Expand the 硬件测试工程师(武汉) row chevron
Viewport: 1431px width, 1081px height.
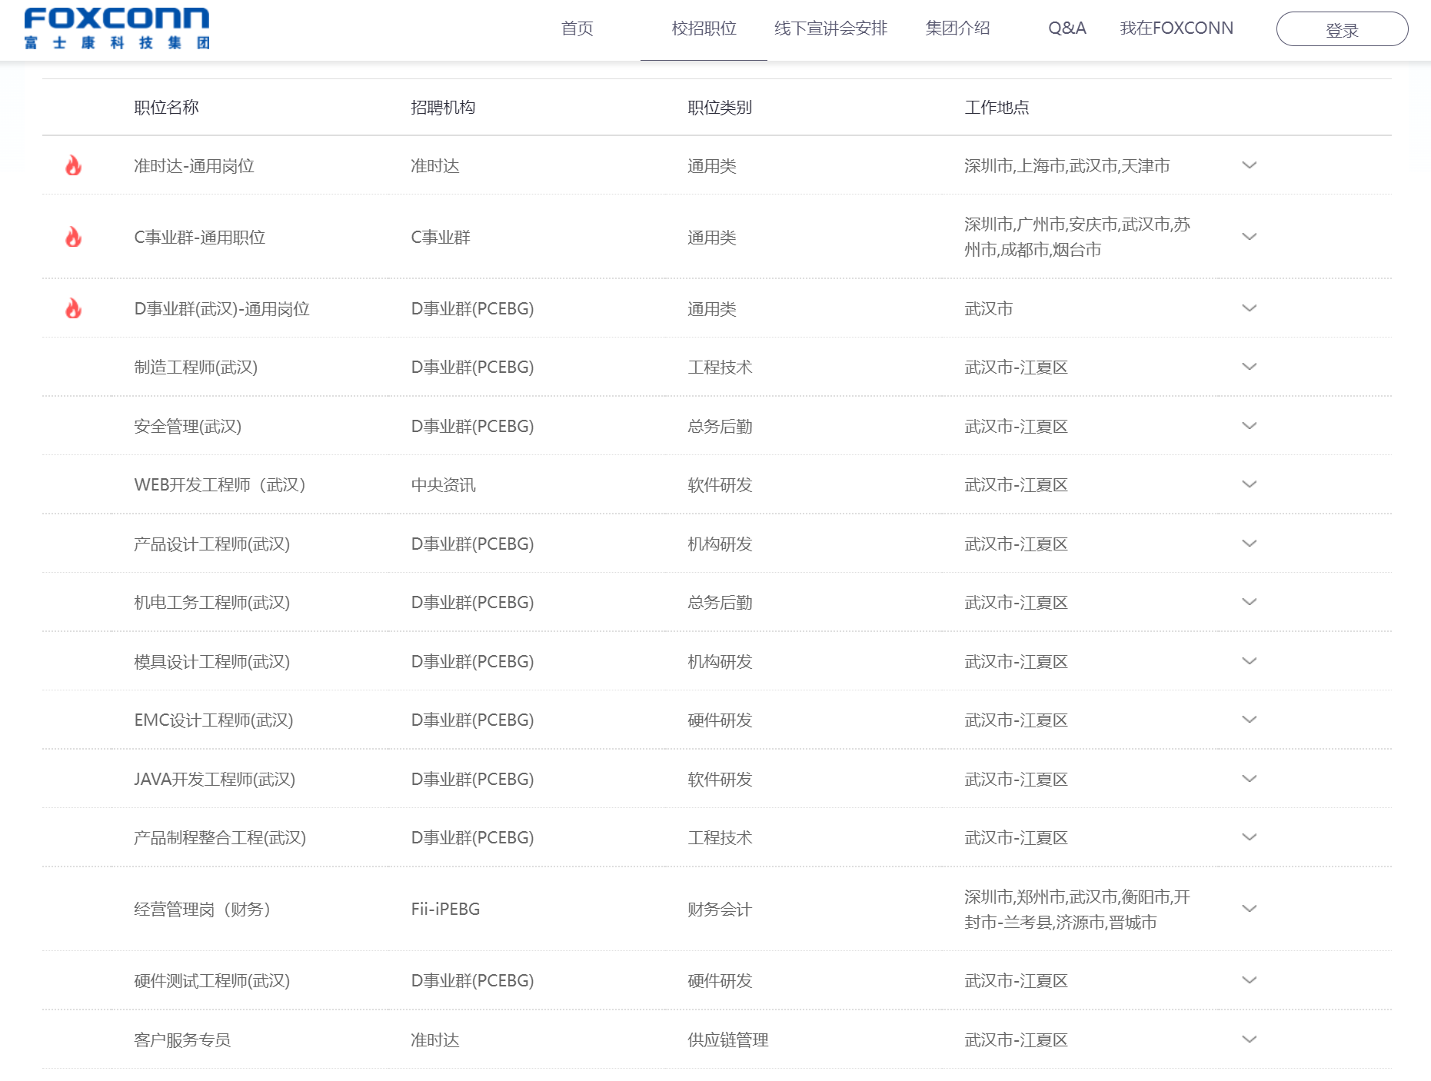pyautogui.click(x=1250, y=980)
